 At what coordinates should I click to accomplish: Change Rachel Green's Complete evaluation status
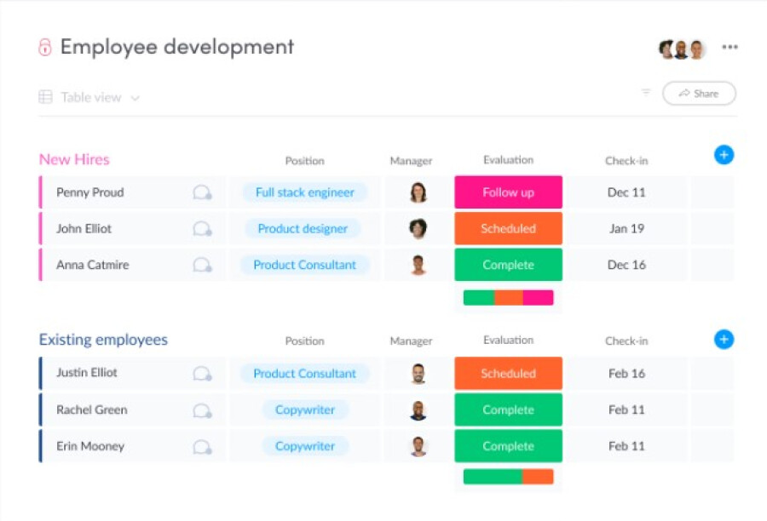click(508, 409)
